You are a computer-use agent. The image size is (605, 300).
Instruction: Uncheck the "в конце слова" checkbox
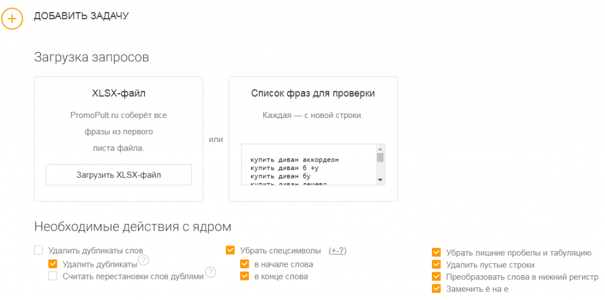point(244,276)
